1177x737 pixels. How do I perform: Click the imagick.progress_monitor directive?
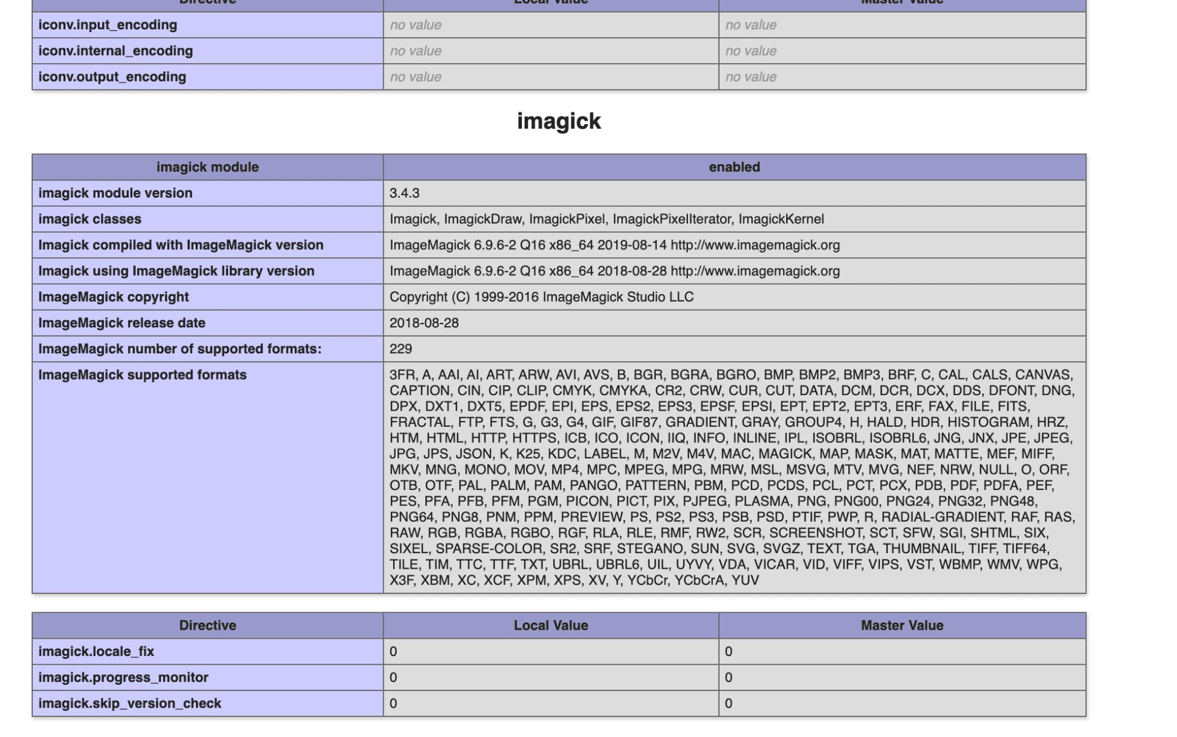[123, 677]
